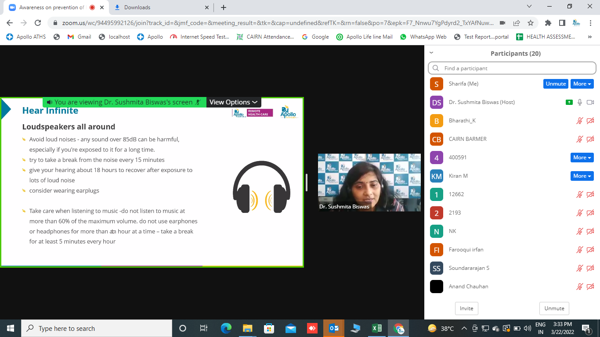Click Bharathi_K's muted microphone icon
The image size is (600, 337).
click(x=580, y=121)
